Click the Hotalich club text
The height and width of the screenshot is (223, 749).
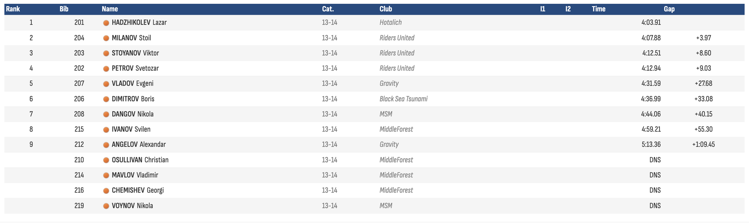point(391,22)
